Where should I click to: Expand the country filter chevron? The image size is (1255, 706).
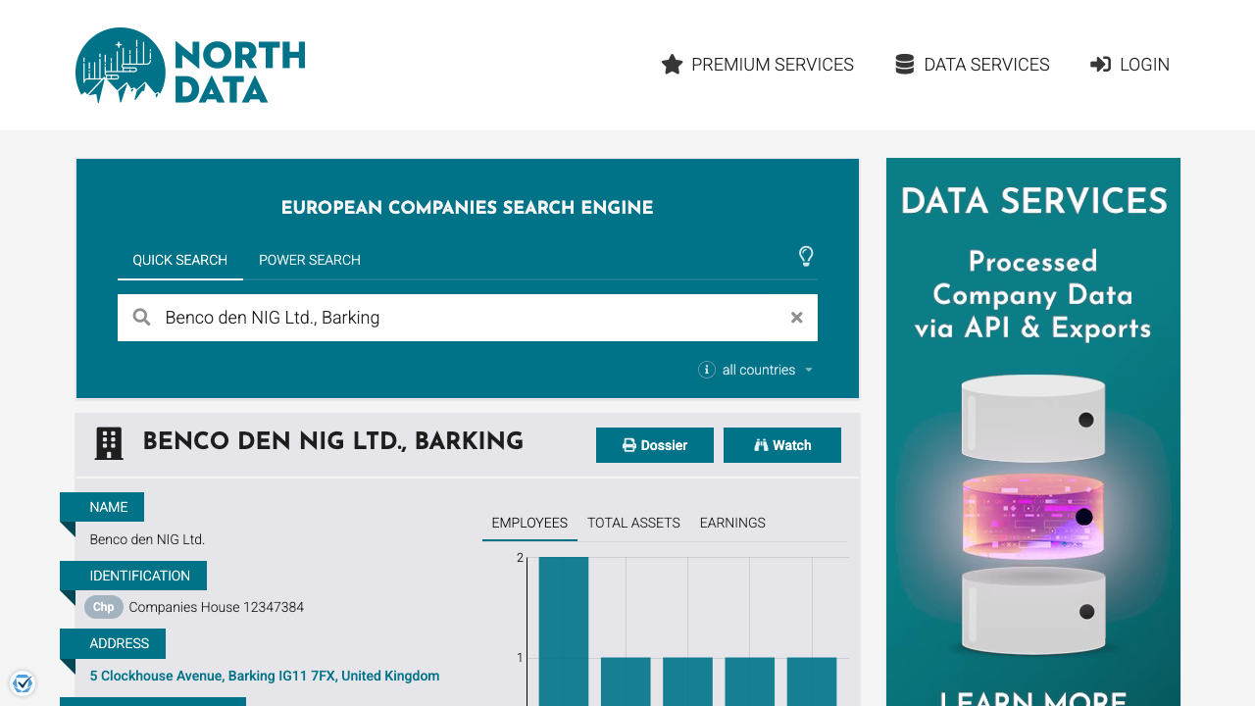point(808,370)
